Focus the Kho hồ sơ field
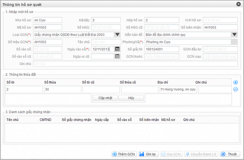Viewport: 244px width, 160px height. [48, 20]
